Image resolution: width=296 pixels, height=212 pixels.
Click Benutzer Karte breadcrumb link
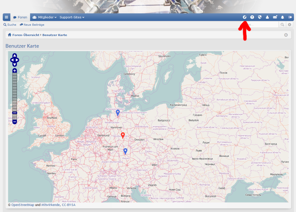(55, 35)
